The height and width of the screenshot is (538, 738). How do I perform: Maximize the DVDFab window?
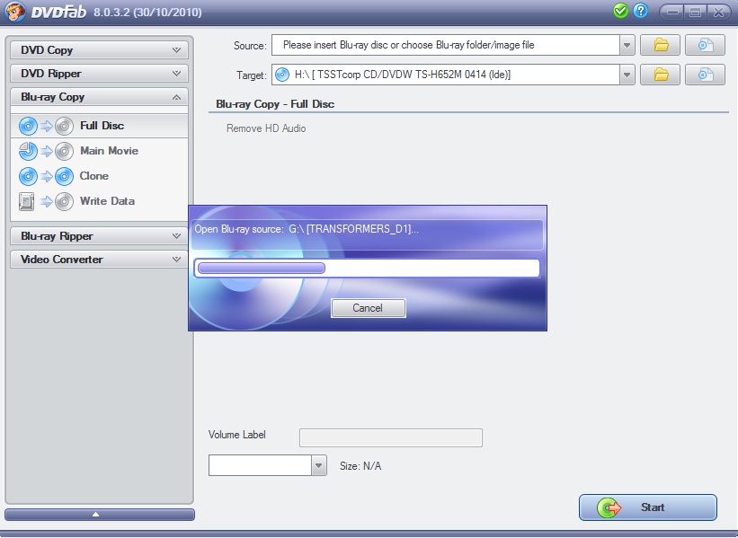pyautogui.click(x=695, y=12)
